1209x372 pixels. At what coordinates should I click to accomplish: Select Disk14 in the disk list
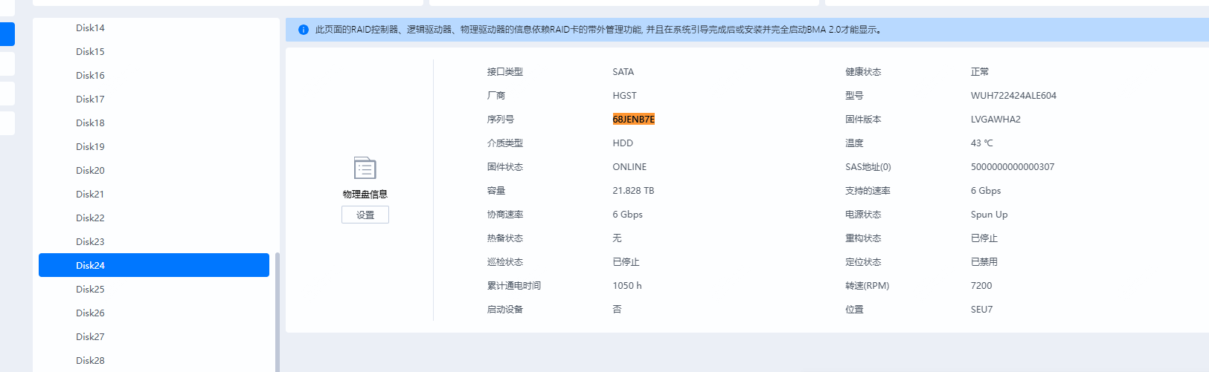90,28
